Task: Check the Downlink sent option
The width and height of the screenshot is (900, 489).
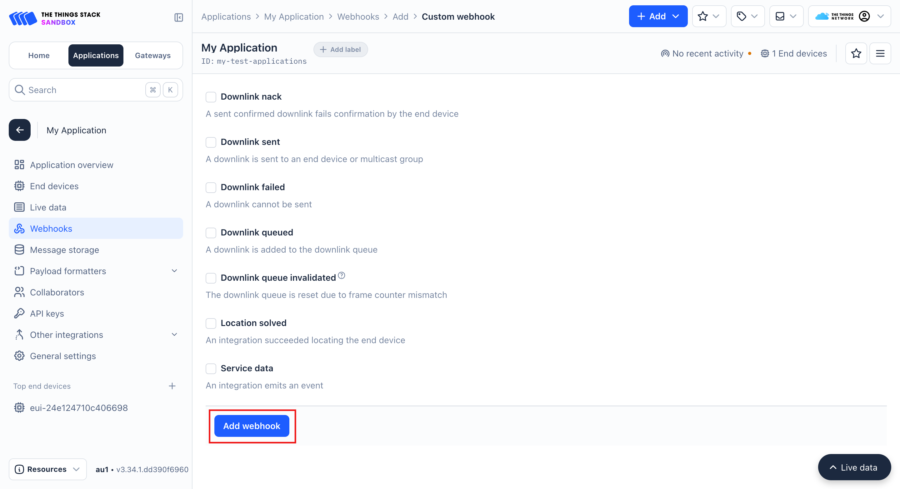Action: coord(211,142)
